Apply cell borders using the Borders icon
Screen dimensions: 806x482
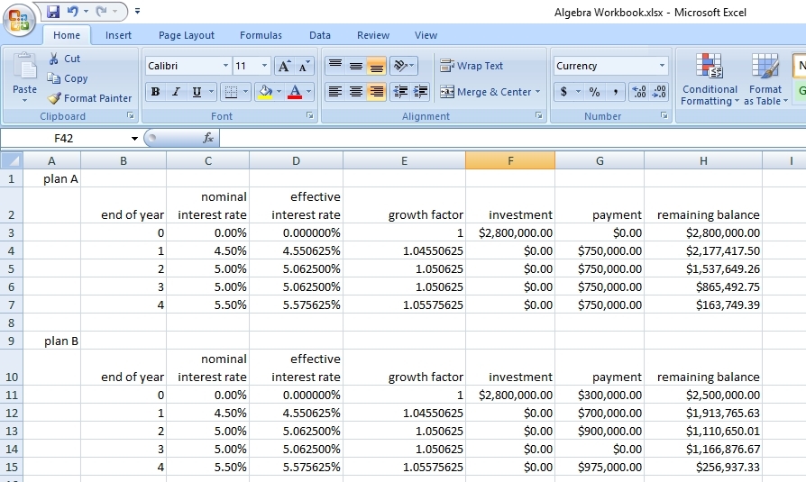point(231,92)
